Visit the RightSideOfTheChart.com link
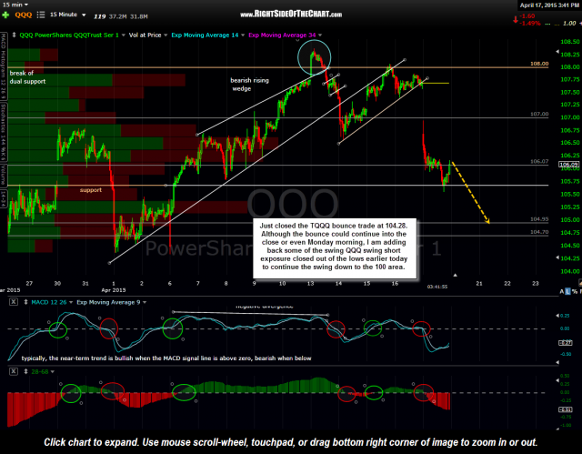582x454 pixels. [290, 15]
